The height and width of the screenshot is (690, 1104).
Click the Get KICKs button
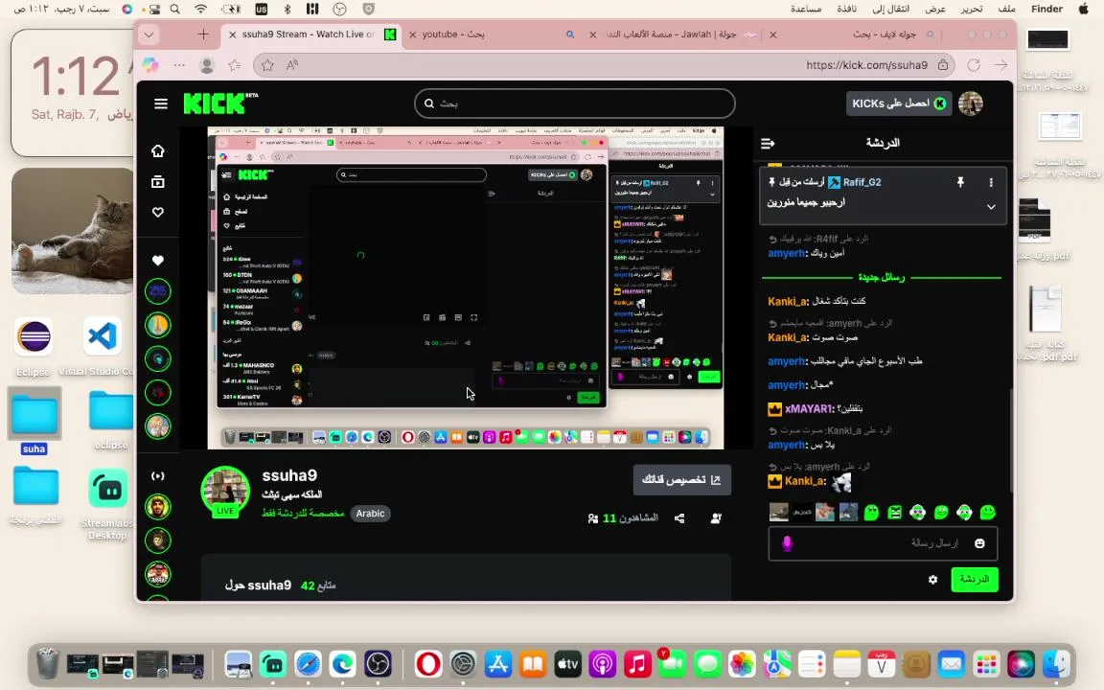click(x=899, y=103)
